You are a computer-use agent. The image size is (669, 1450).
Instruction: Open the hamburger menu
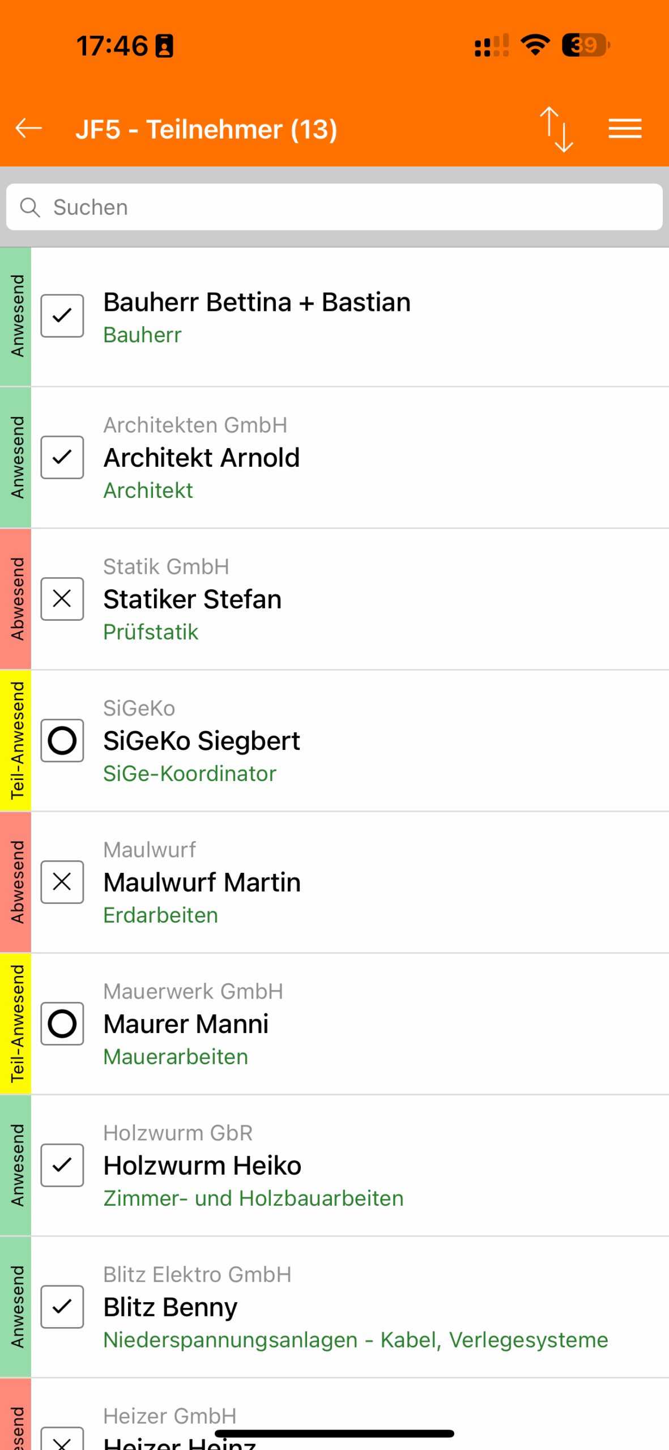tap(625, 129)
